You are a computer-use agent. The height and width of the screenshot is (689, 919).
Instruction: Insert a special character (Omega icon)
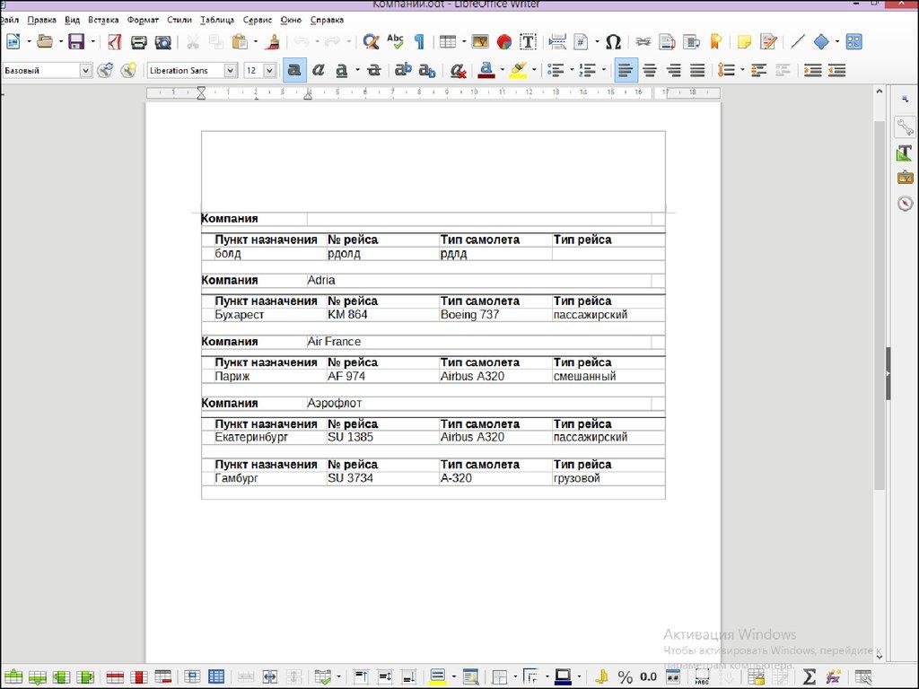coord(613,41)
